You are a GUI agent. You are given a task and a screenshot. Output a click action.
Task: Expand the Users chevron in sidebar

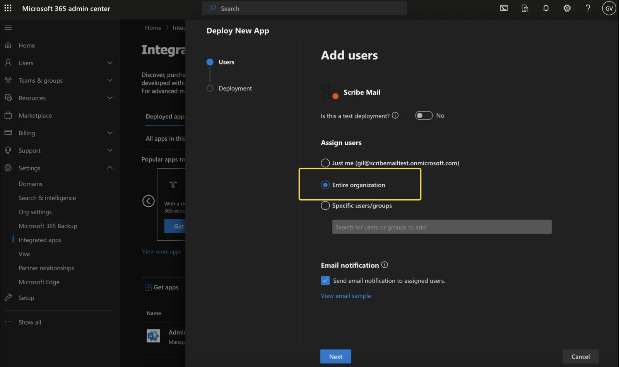click(110, 63)
